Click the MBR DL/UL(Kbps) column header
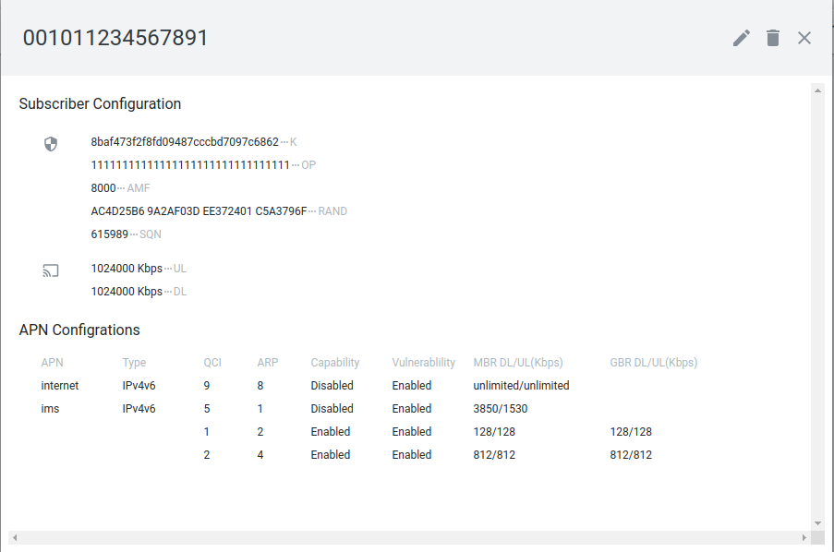 [x=518, y=363]
